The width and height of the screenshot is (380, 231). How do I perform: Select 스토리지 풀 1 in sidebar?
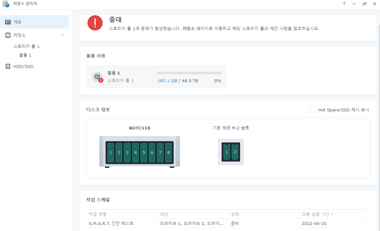coord(26,47)
